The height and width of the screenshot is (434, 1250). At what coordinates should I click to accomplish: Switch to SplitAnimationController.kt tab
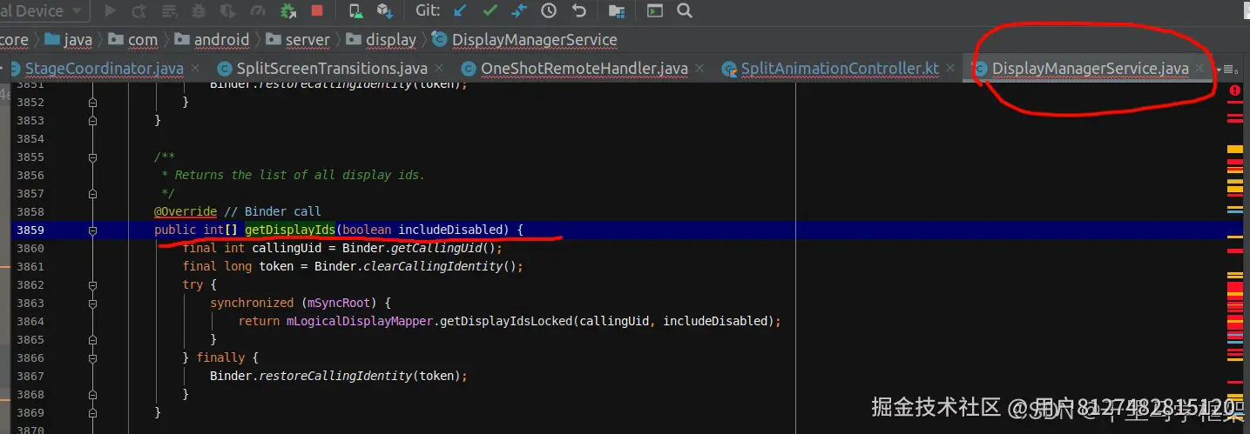[840, 69]
